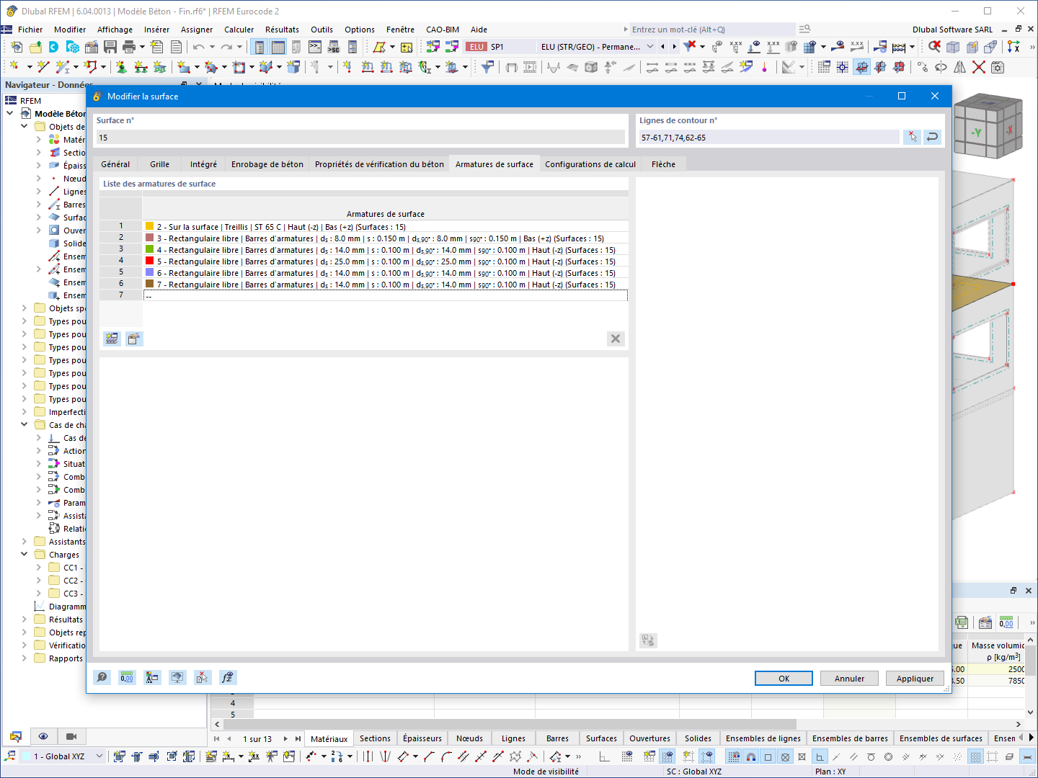Click red swatch of reinforcement 5 row
This screenshot has width=1038, height=778.
pos(149,261)
